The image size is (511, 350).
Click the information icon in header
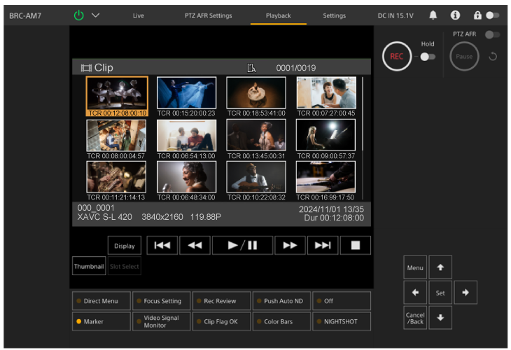coord(455,15)
